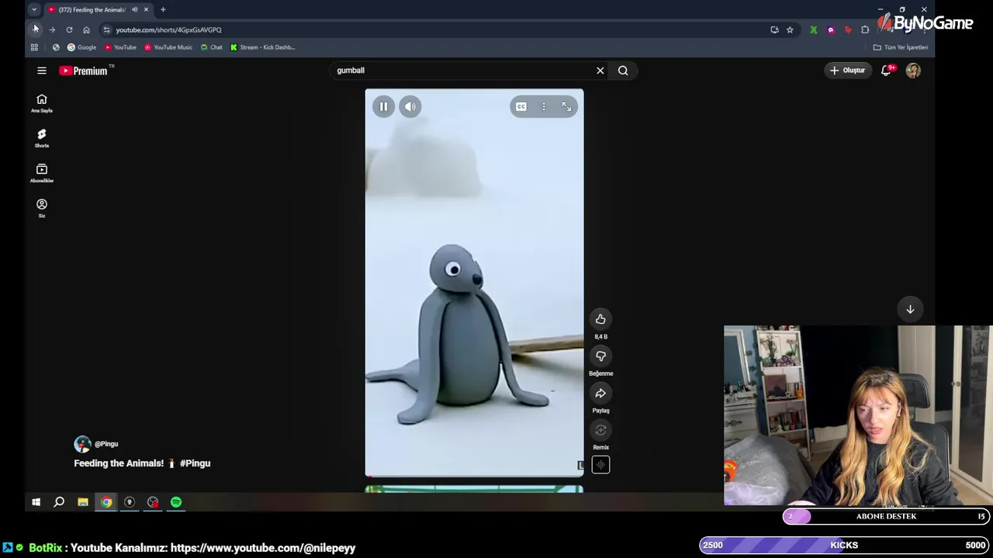
Task: Dislike the short with thumbs-down icon
Action: (x=600, y=356)
